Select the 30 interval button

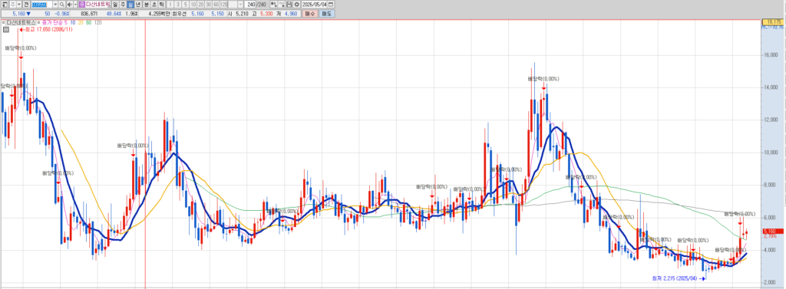click(209, 5)
